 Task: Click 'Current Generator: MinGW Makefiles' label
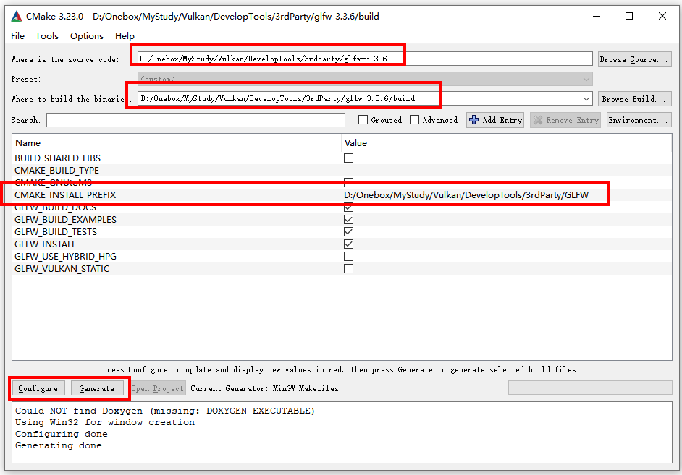264,388
